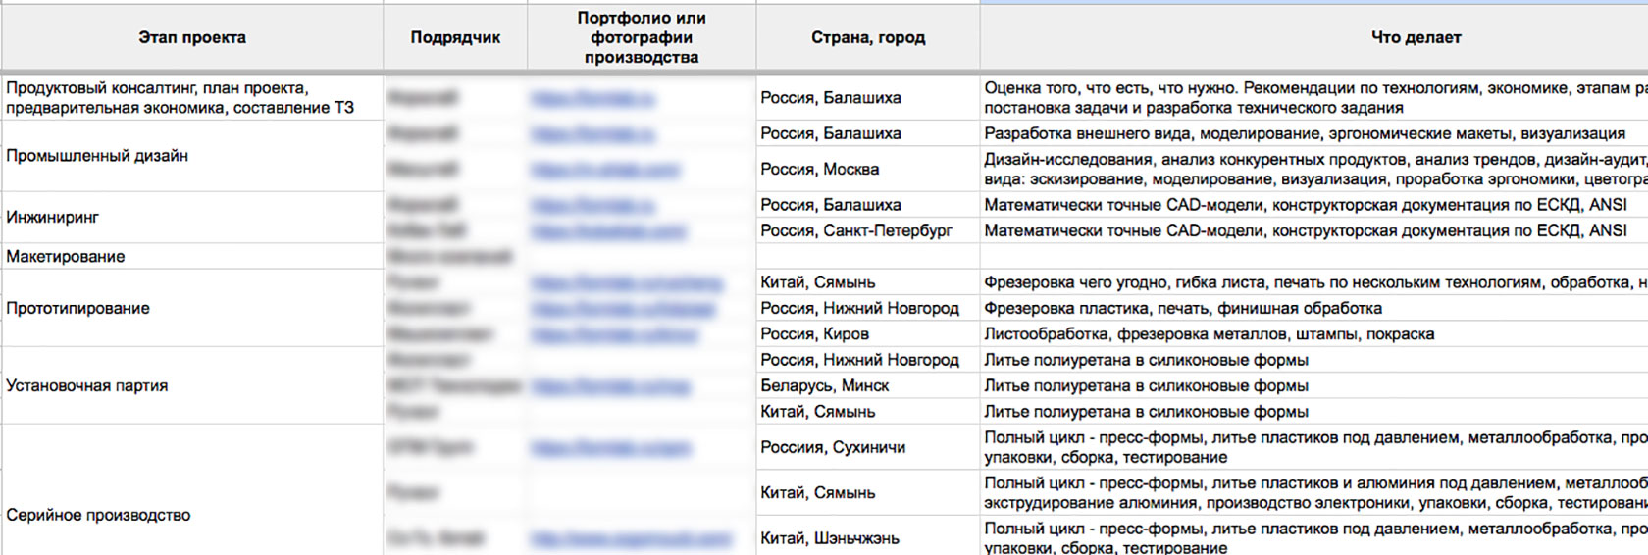Screen dimensions: 1648x555
Task: Open the portfolio link in the Шэньчжэнь row
Action: [632, 538]
